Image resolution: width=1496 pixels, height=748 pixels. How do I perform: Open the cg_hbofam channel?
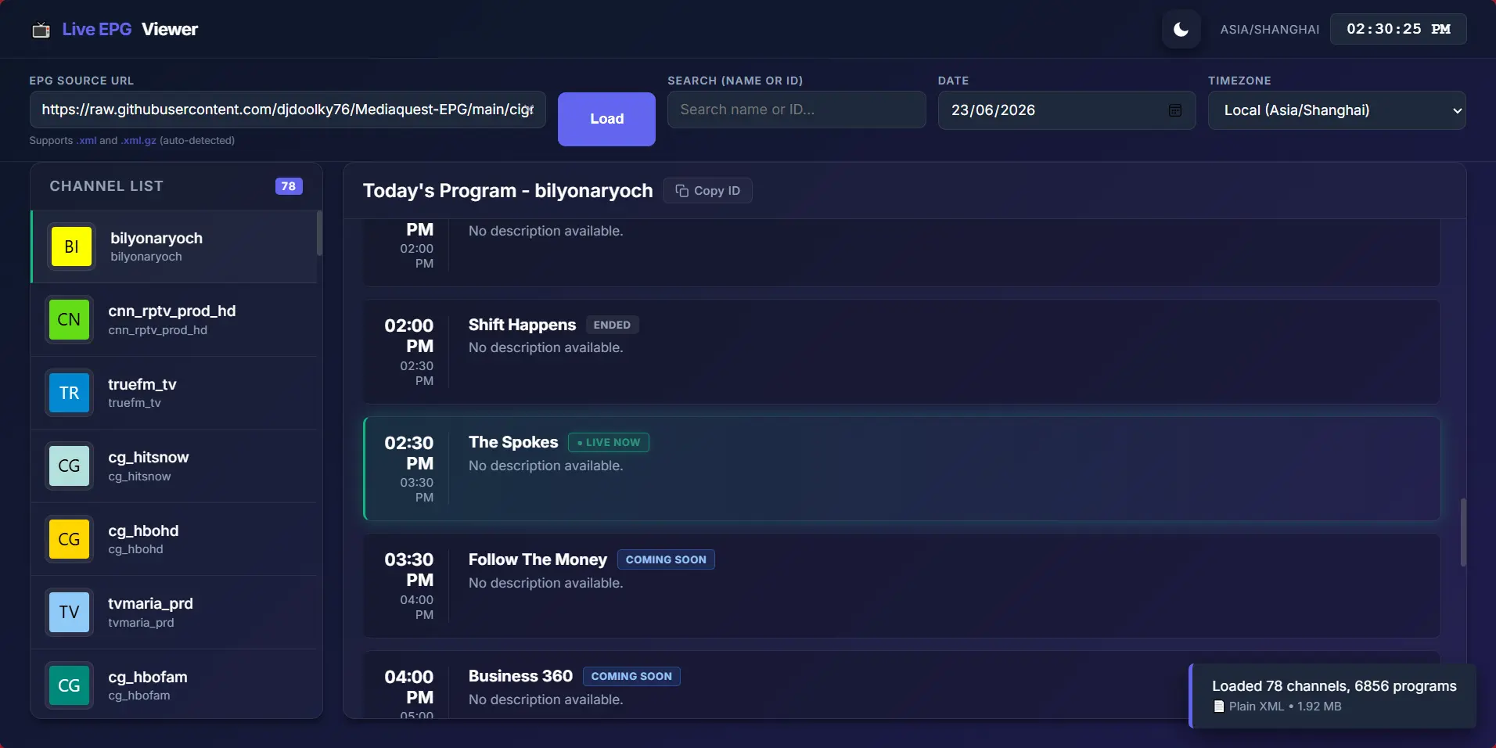click(174, 685)
